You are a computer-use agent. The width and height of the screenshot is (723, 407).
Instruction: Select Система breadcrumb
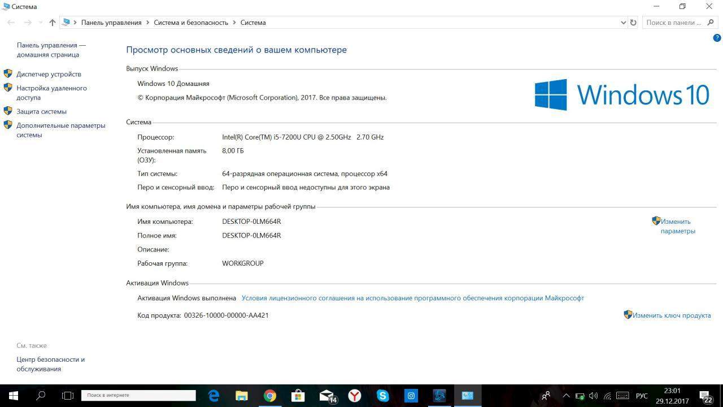coord(253,23)
